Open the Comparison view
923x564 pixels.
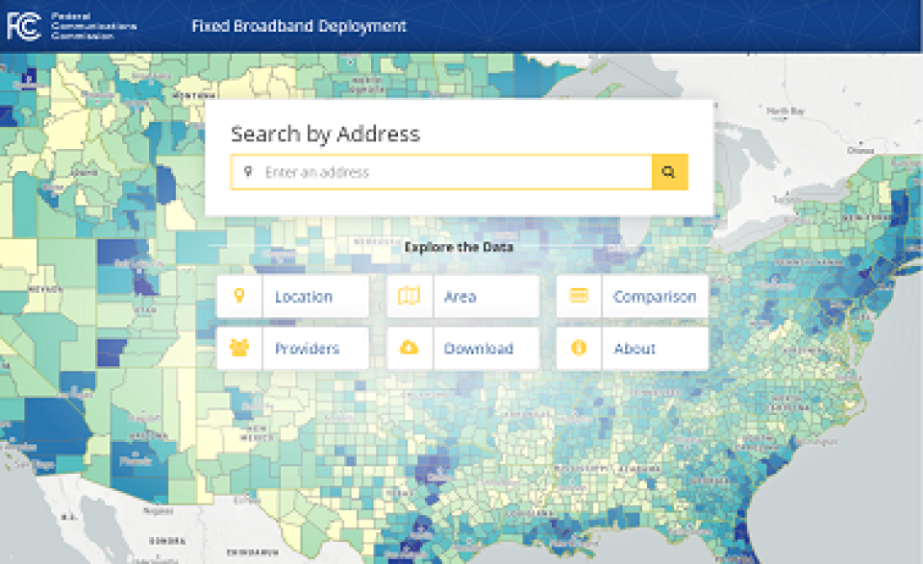[x=654, y=297]
